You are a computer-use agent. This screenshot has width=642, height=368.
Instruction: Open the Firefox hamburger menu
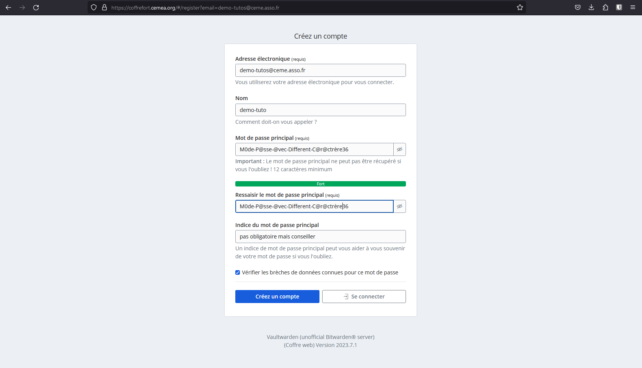[x=633, y=7]
